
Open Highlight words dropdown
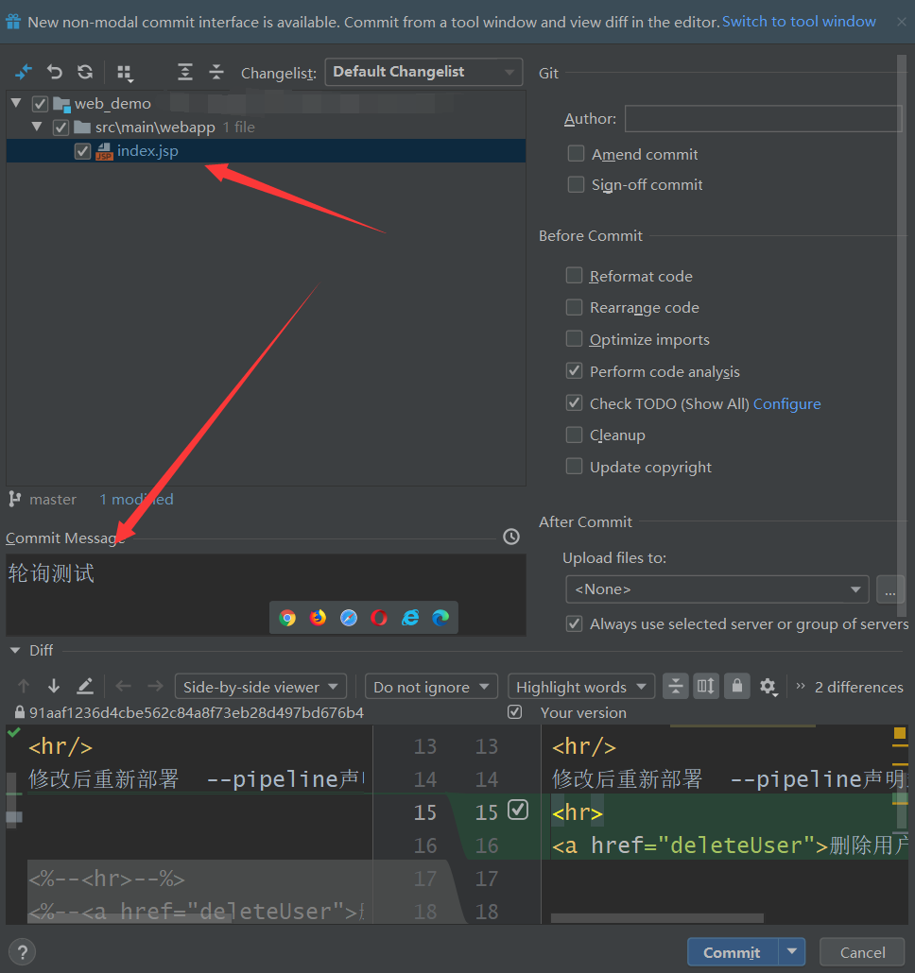(581, 687)
